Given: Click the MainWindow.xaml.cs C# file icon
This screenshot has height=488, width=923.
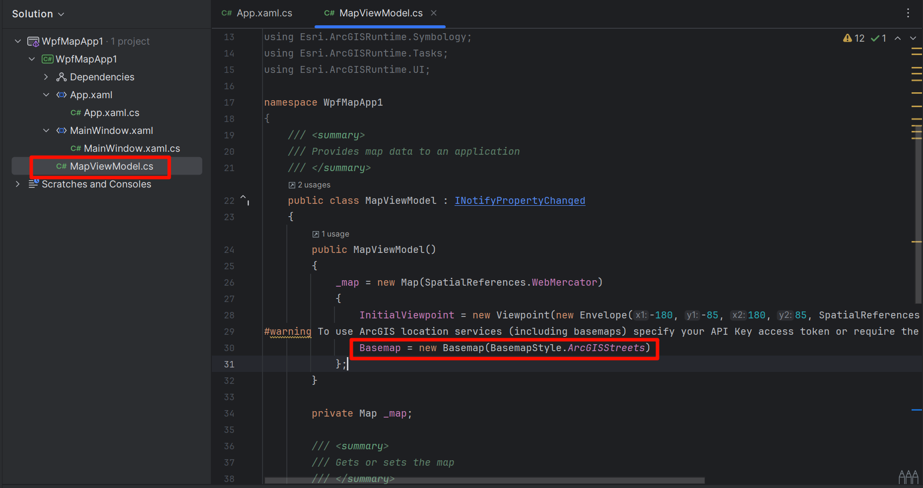Looking at the screenshot, I should (x=75, y=148).
